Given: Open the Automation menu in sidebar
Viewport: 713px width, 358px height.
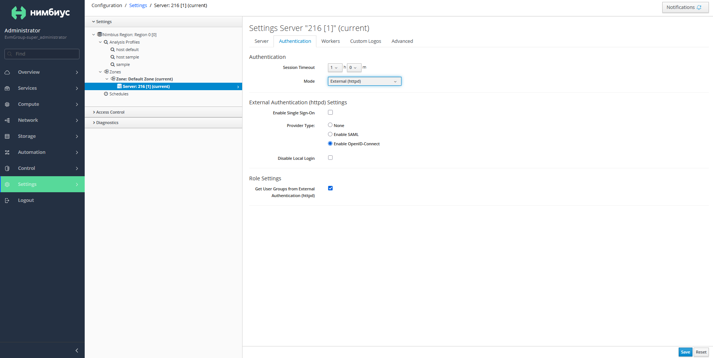Looking at the screenshot, I should (42, 152).
